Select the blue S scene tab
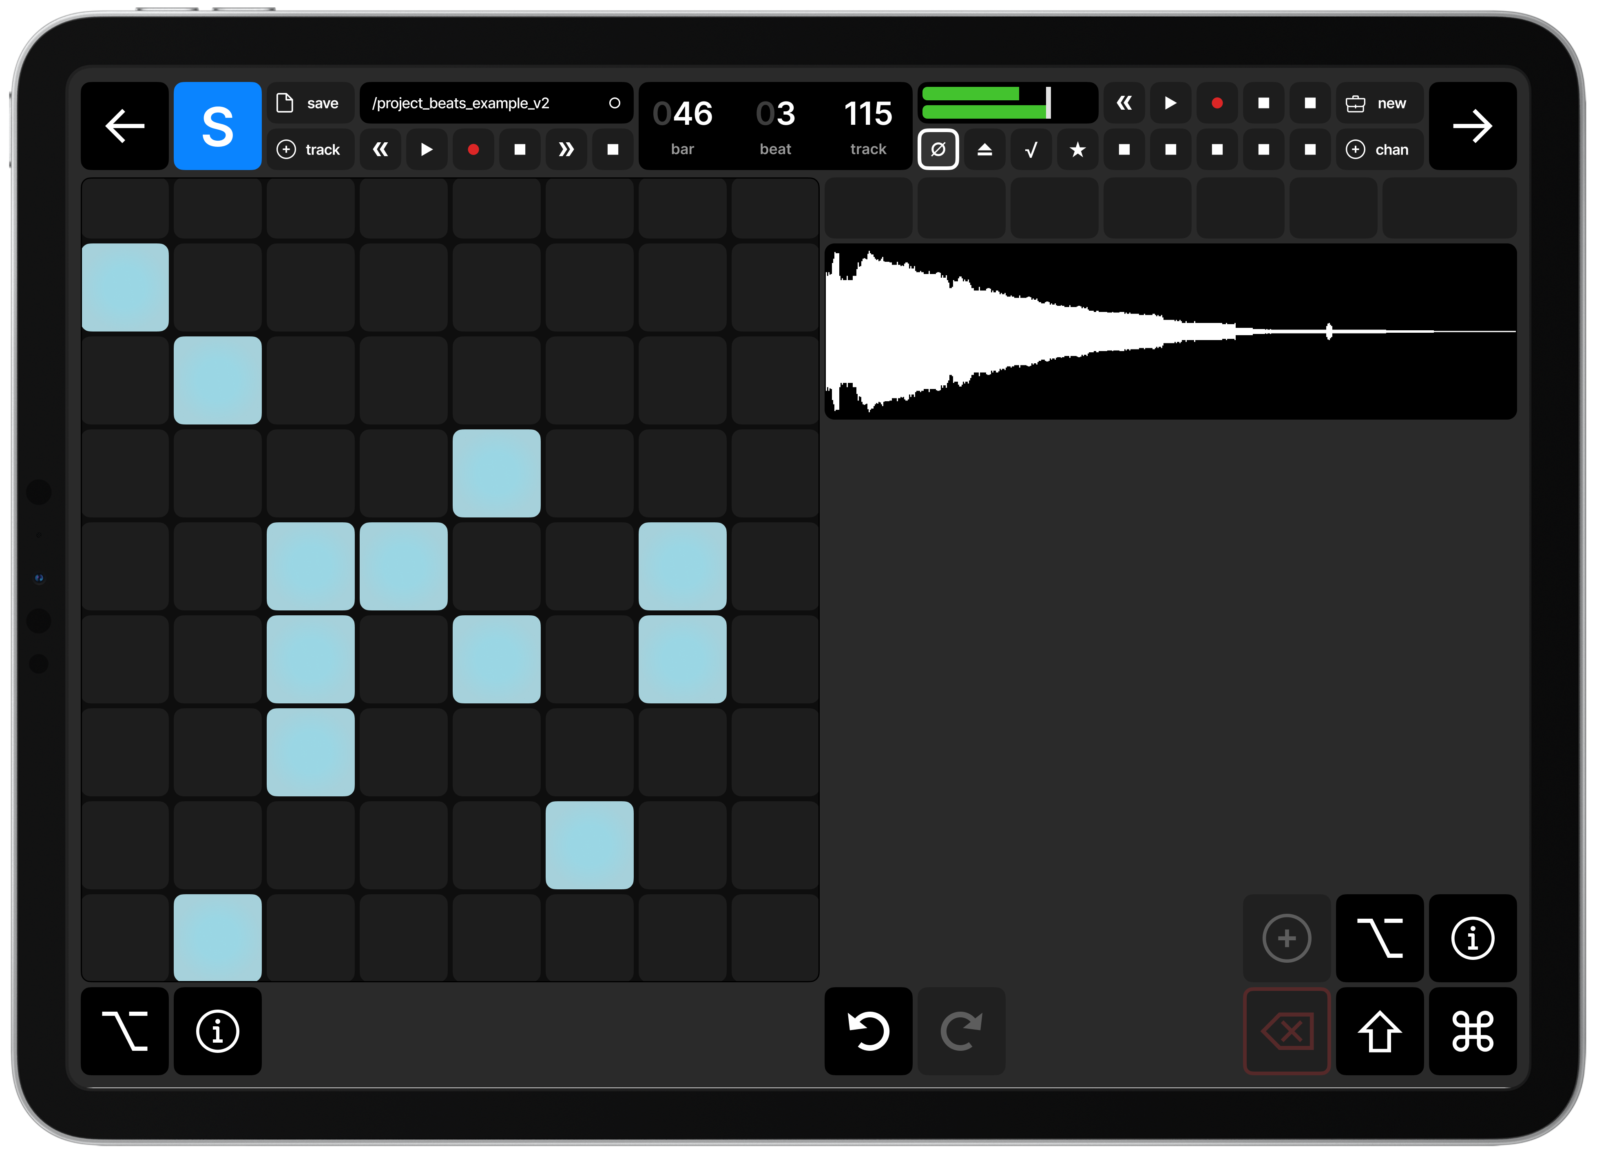This screenshot has height=1156, width=1597. tap(218, 126)
